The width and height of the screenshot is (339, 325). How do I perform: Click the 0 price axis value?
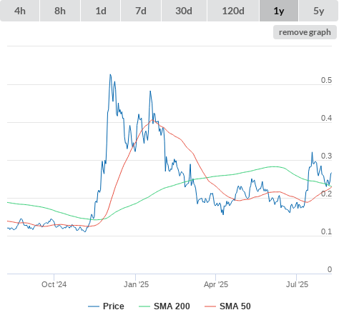[330, 269]
